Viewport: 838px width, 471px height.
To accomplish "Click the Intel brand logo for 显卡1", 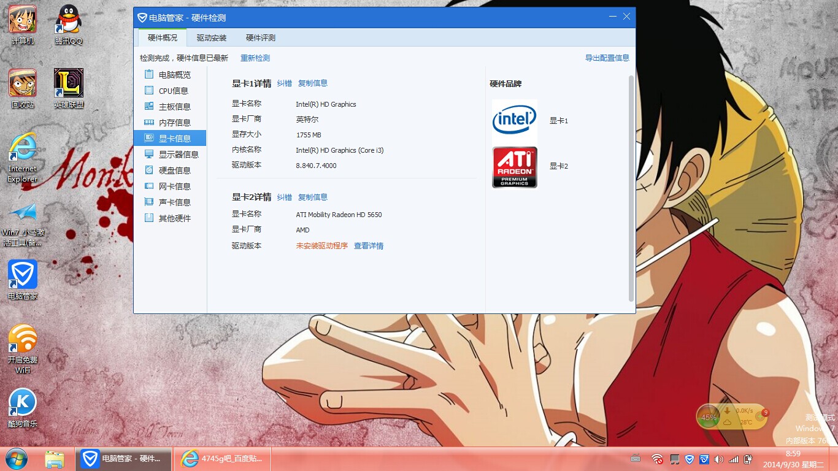I will (x=515, y=121).
